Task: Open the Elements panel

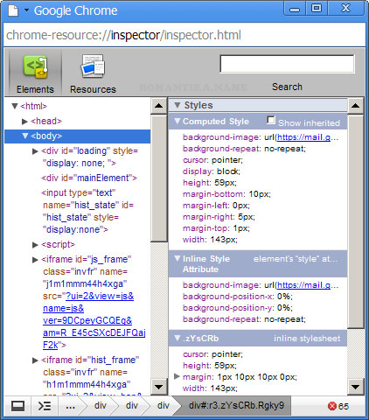Action: pos(35,73)
